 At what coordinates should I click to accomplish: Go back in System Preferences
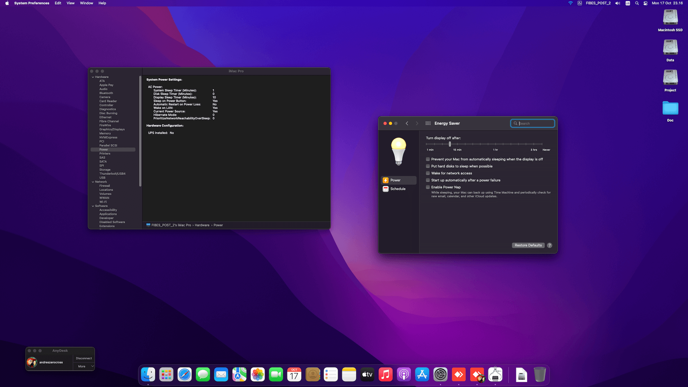407,123
